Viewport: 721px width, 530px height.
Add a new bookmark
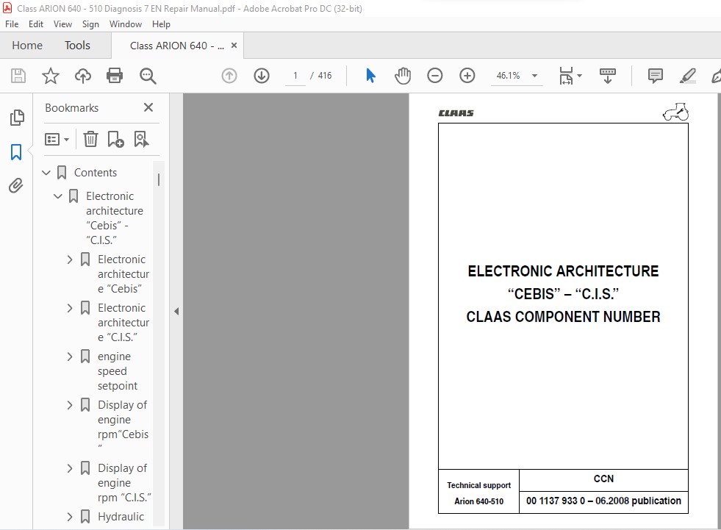(115, 139)
